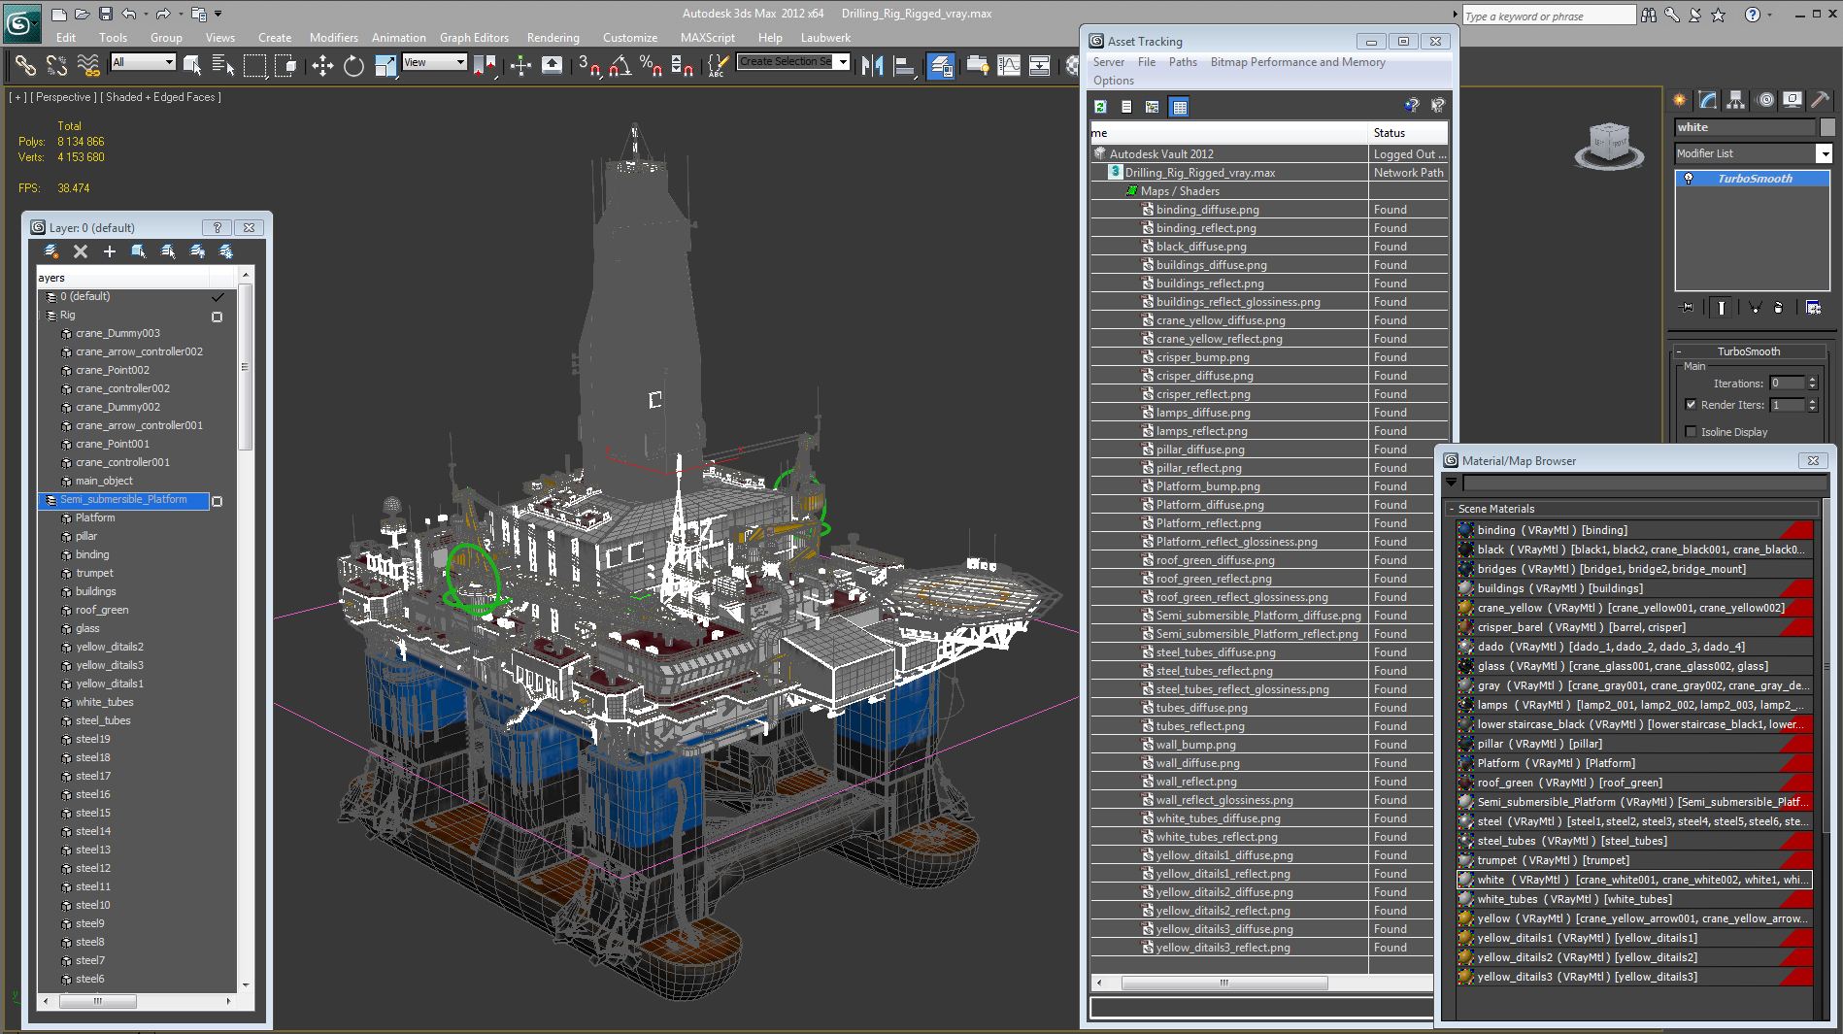Click object color swatch next to white
The image size is (1843, 1034).
point(1827,127)
